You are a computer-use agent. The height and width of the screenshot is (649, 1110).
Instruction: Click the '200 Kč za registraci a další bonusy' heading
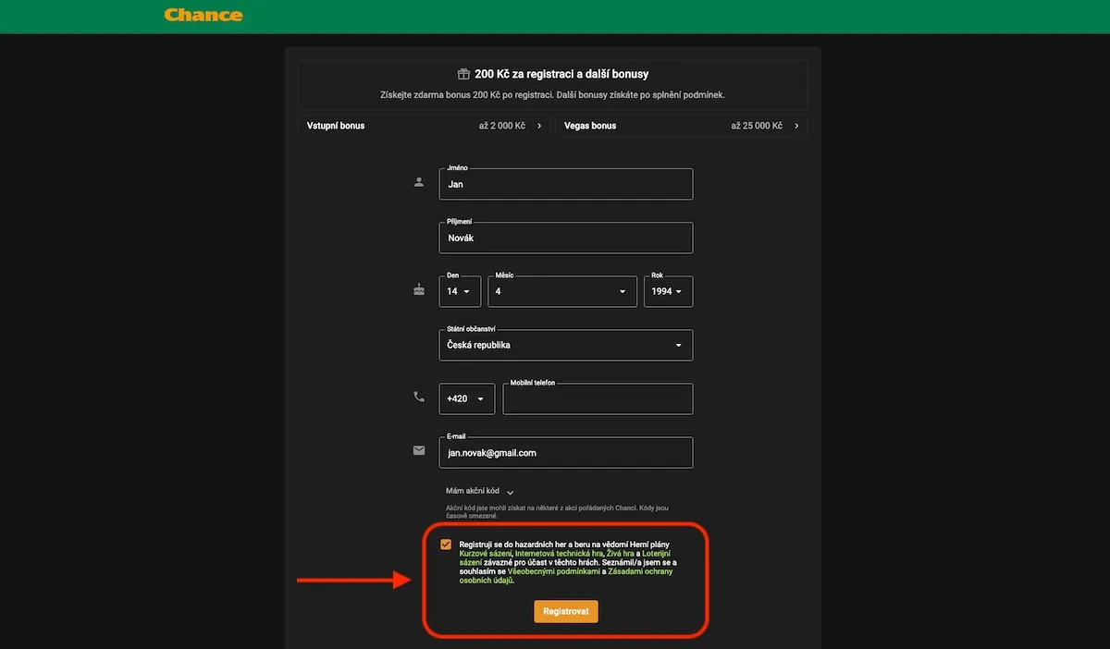pyautogui.click(x=562, y=74)
